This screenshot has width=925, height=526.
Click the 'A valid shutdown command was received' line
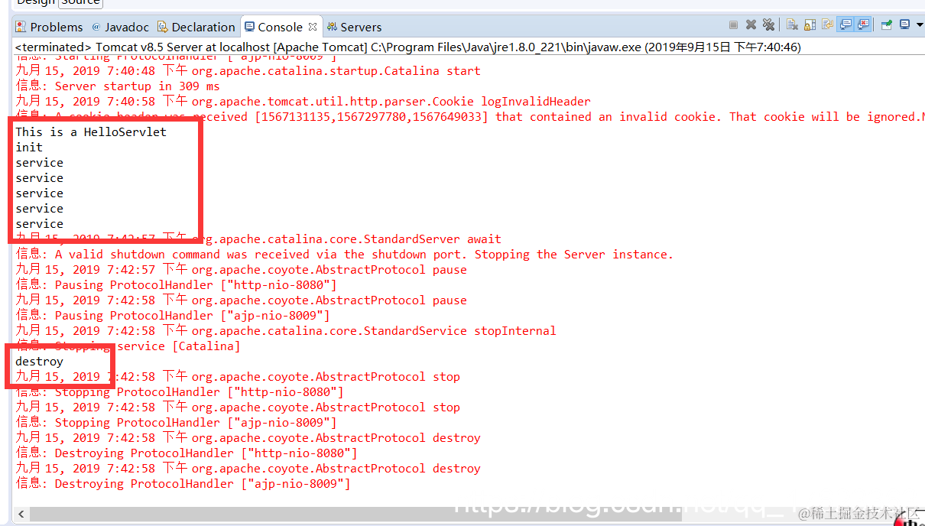tap(345, 254)
